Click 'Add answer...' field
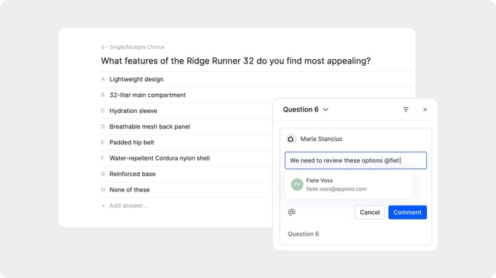The width and height of the screenshot is (496, 278). [x=128, y=206]
